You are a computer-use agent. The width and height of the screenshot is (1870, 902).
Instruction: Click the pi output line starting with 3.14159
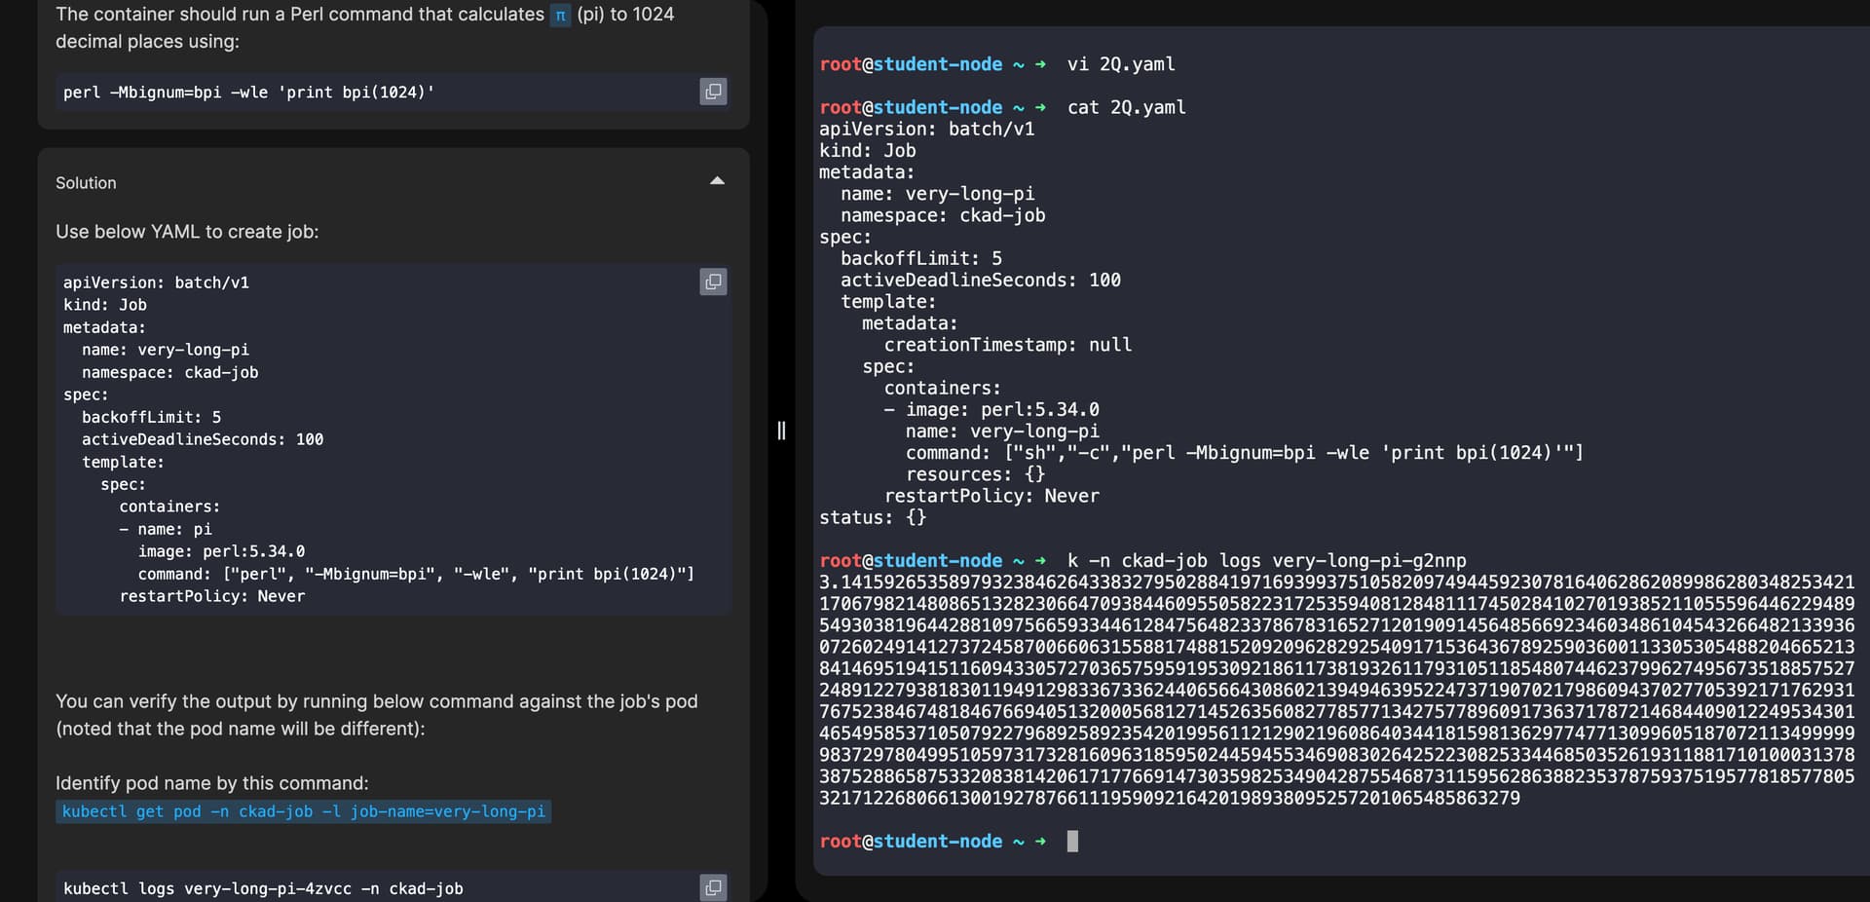pyautogui.click(x=1337, y=583)
